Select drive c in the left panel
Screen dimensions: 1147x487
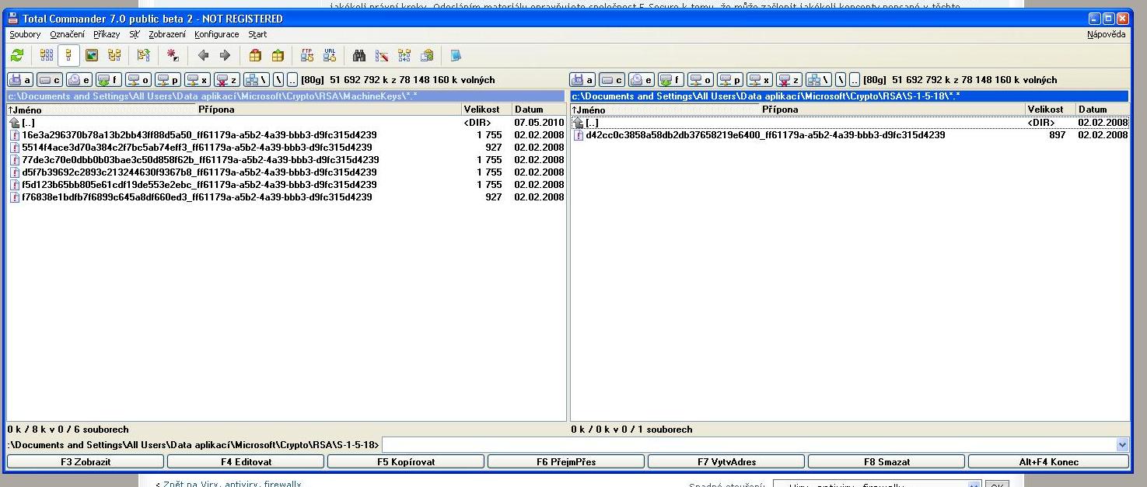(x=50, y=79)
